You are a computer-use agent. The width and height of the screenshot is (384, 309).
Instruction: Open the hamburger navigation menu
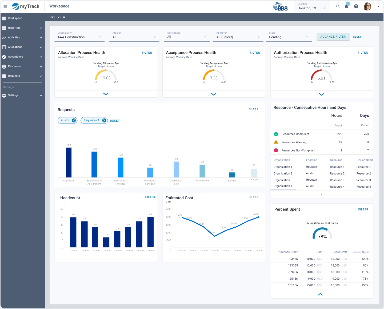pyautogui.click(x=5, y=6)
